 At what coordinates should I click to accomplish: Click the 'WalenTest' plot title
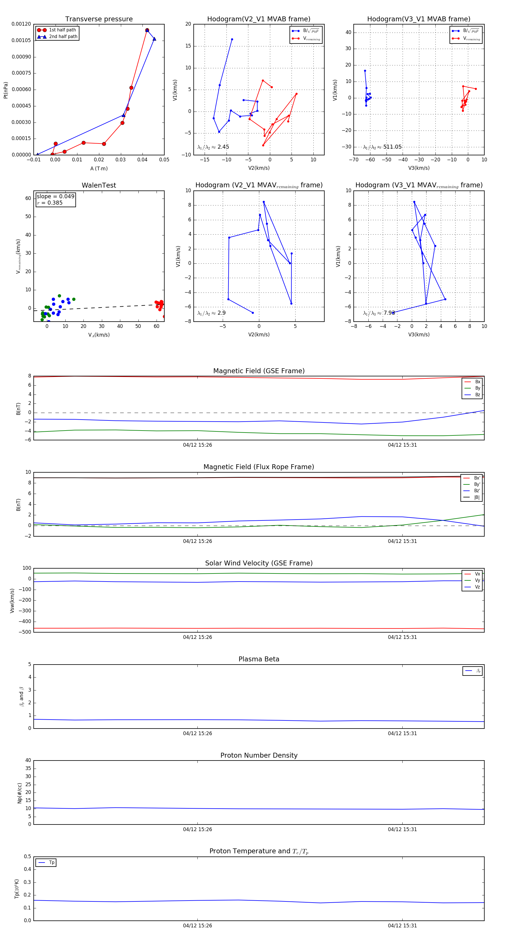(x=99, y=185)
